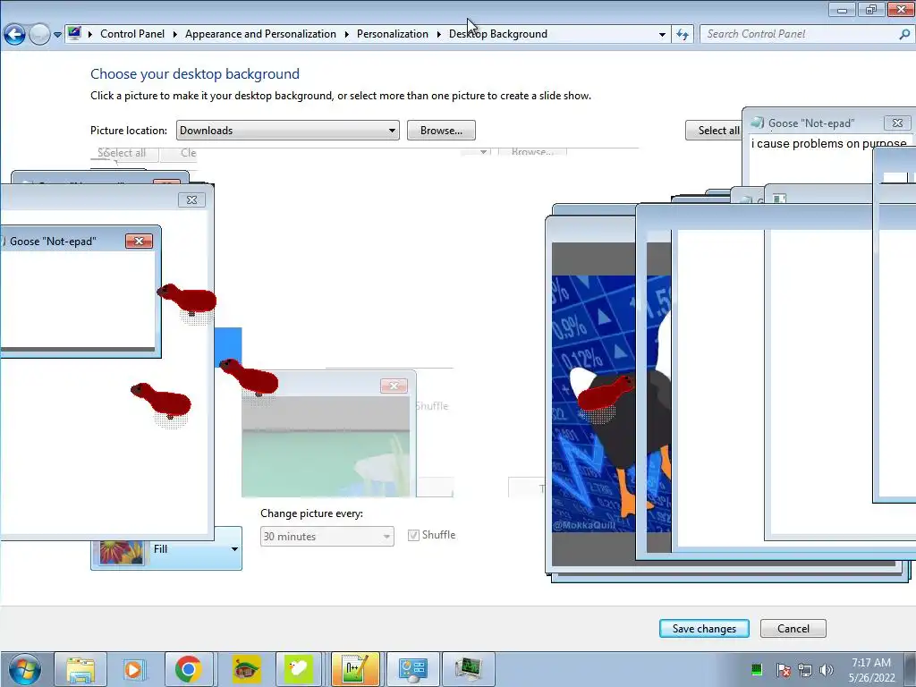This screenshot has height=687, width=916.
Task: Click the flower picture position preview thumbnail
Action: click(121, 551)
